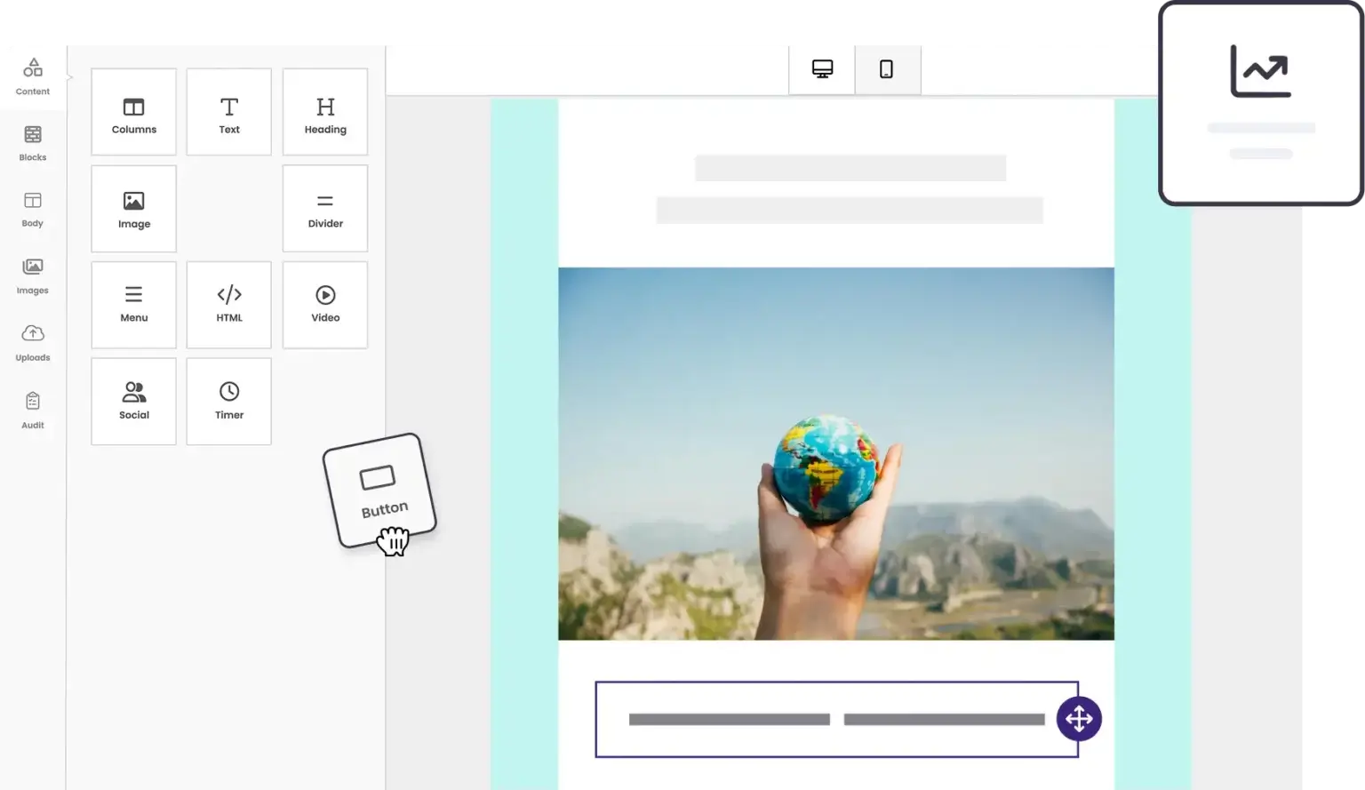Open the Blocks sidebar tab
Image resolution: width=1365 pixels, height=790 pixels.
pos(33,143)
